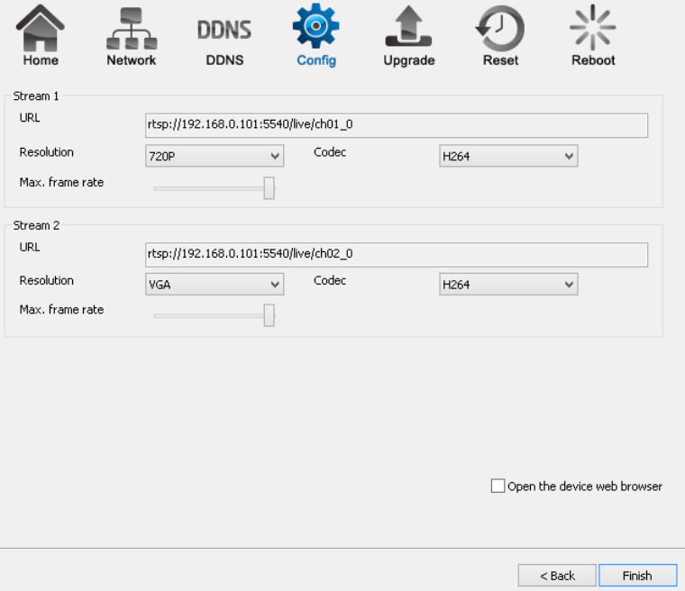The width and height of the screenshot is (685, 591).
Task: Open Stream 1 Resolution dropdown showing 720P
Action: pos(215,156)
